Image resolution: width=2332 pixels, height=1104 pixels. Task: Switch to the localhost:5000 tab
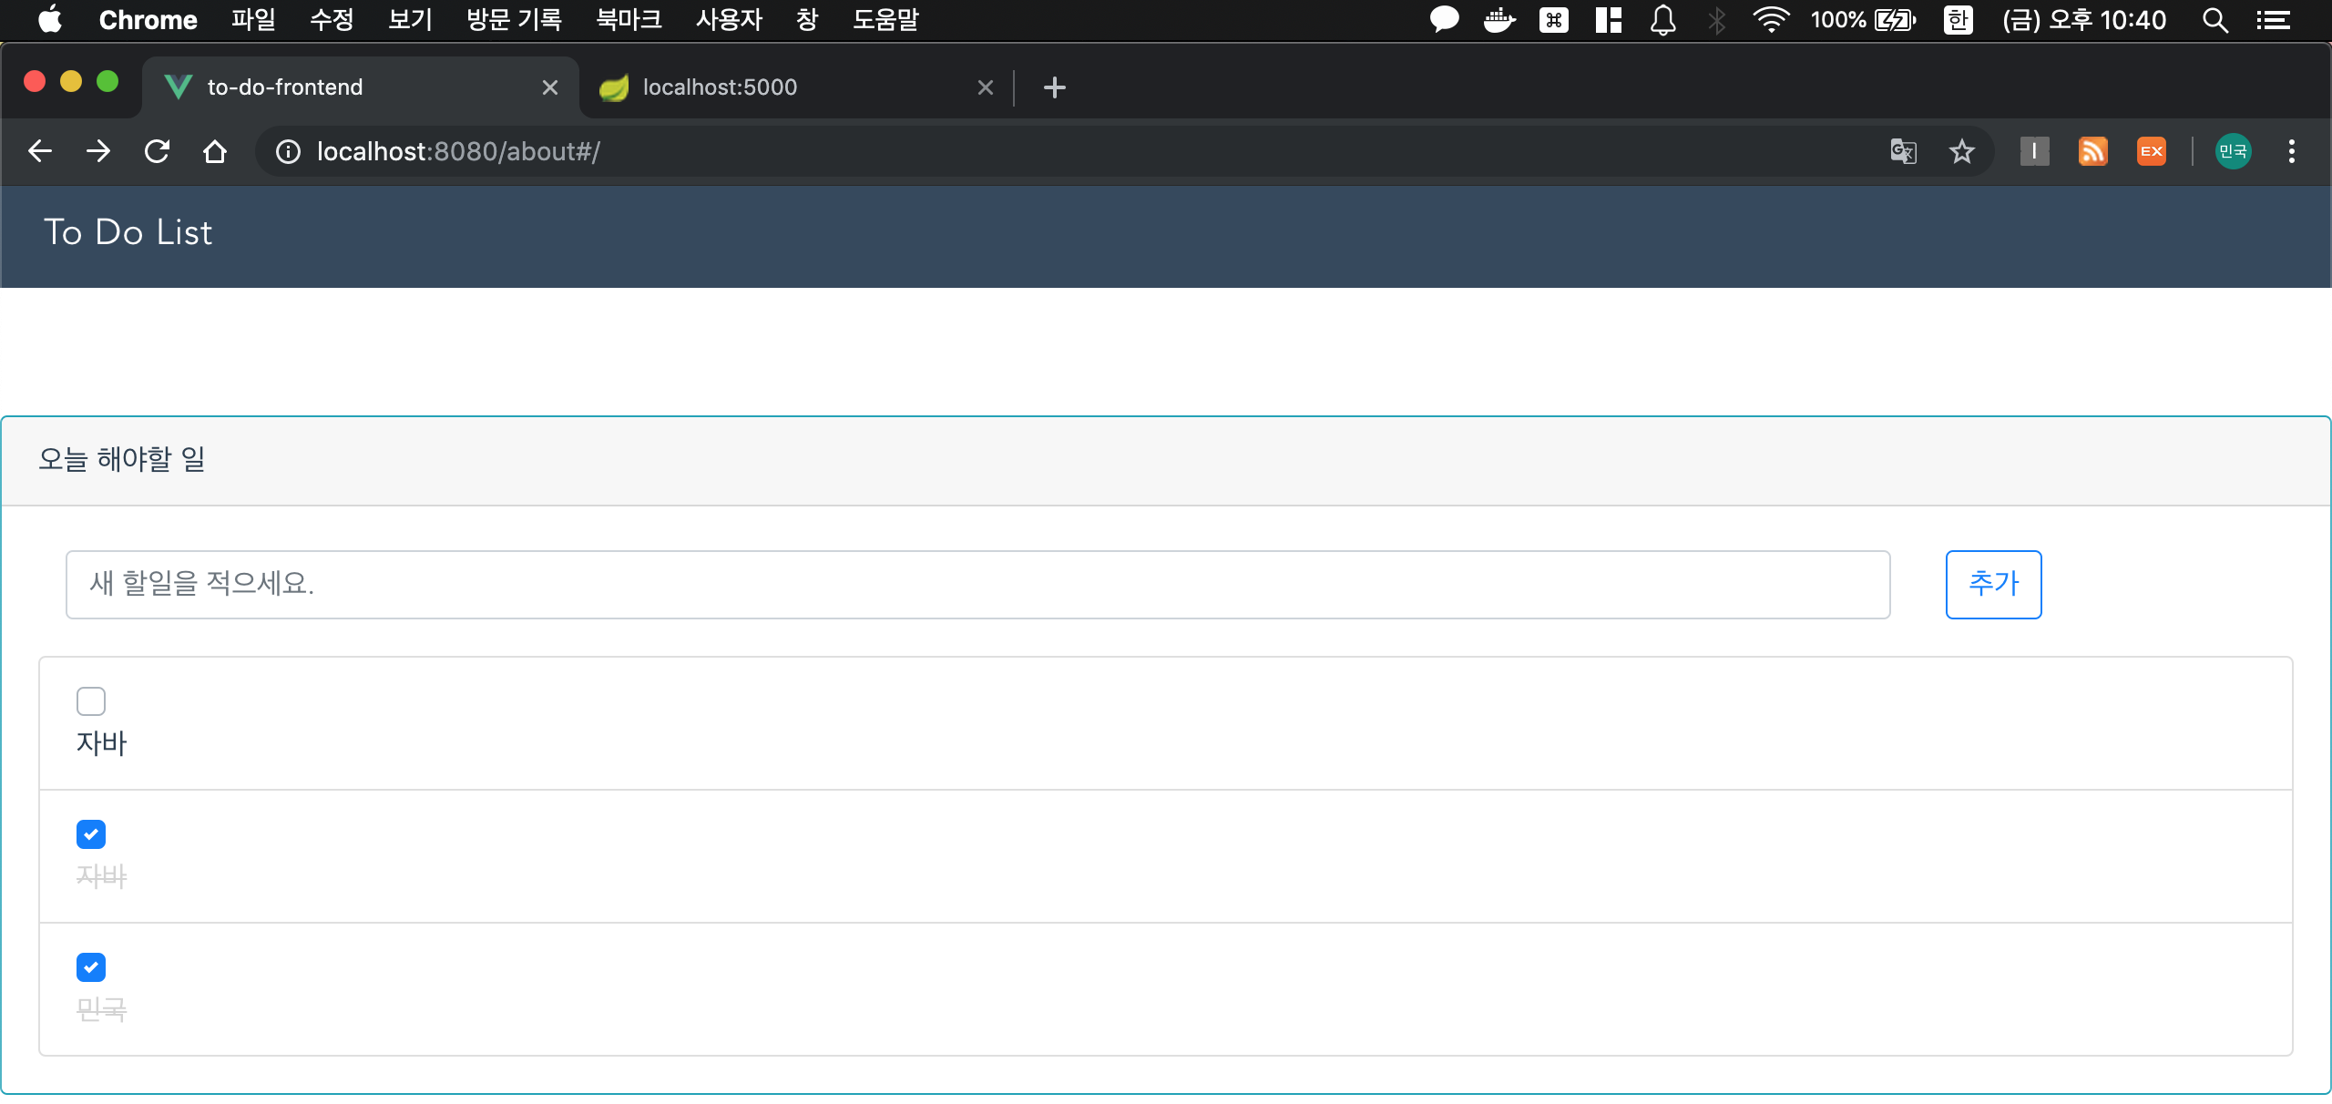point(720,87)
